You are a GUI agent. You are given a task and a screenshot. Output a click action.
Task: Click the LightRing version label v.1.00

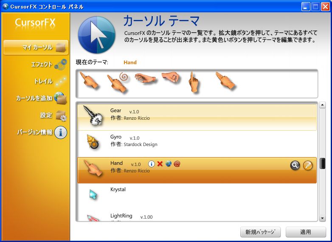coord(146,217)
